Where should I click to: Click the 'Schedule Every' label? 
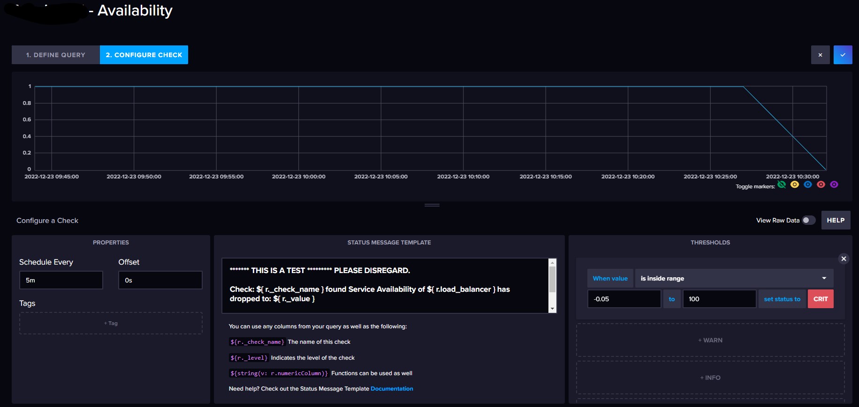click(46, 262)
